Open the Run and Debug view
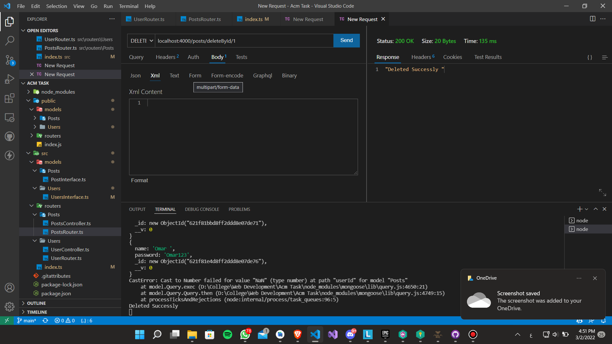This screenshot has height=344, width=612. (10, 79)
